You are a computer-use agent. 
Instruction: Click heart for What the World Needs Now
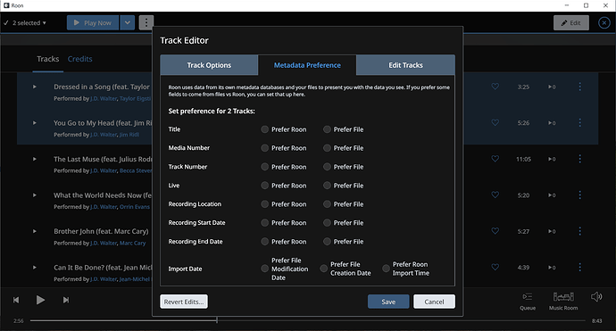coord(495,194)
